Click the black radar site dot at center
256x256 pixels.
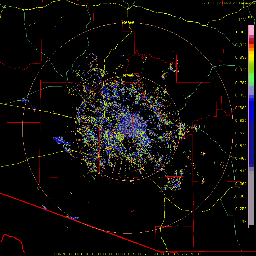click(128, 128)
